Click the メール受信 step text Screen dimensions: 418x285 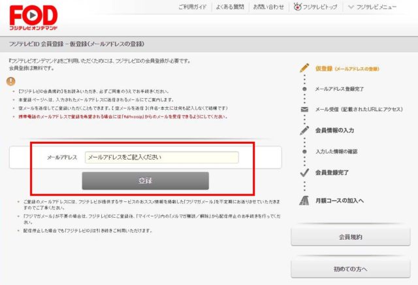pyautogui.click(x=359, y=109)
